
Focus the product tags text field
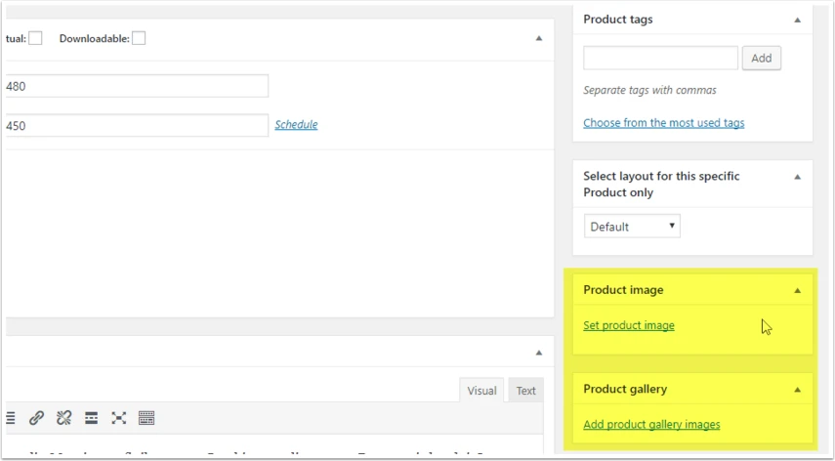point(660,58)
